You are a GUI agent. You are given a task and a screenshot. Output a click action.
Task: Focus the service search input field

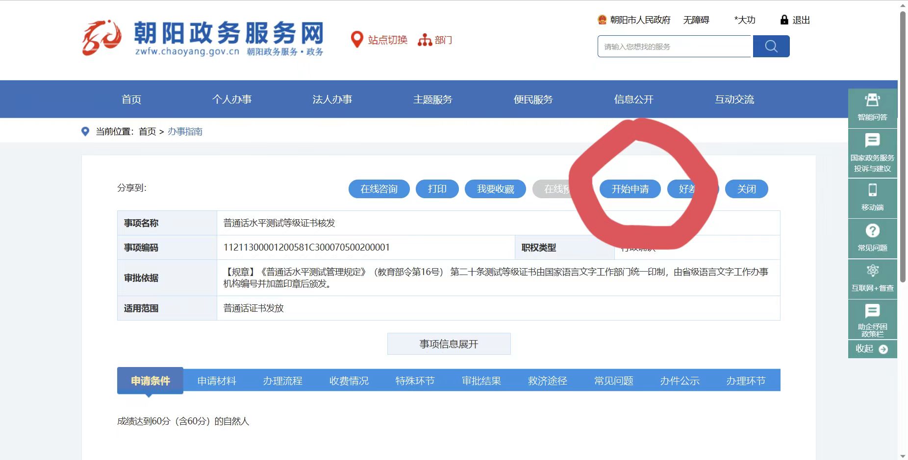point(674,46)
